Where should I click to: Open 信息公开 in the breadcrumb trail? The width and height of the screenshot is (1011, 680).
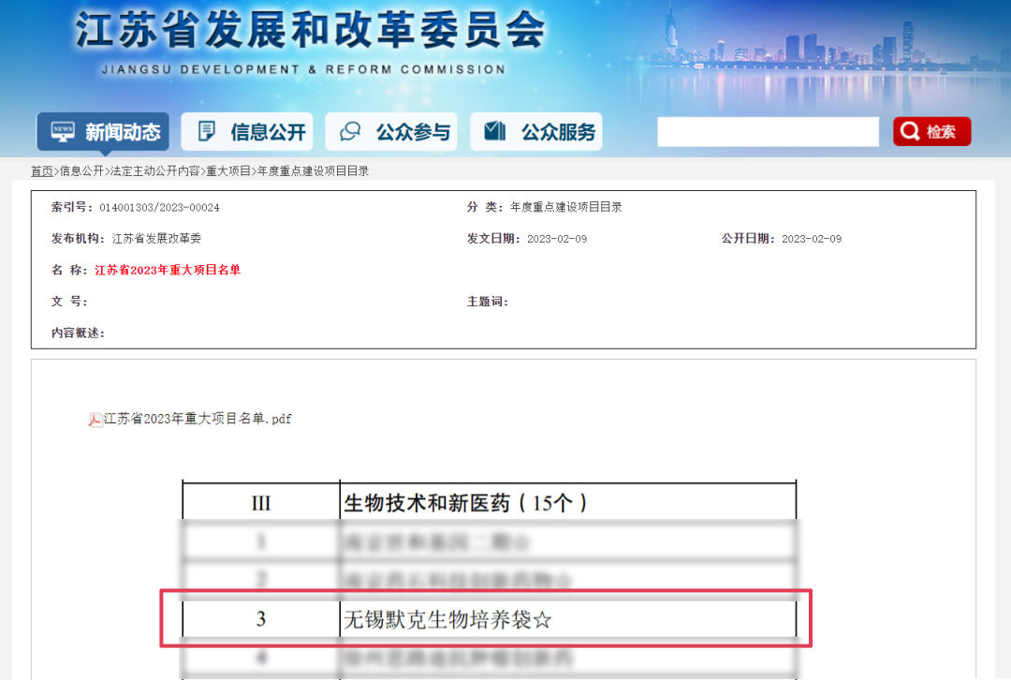click(x=81, y=171)
